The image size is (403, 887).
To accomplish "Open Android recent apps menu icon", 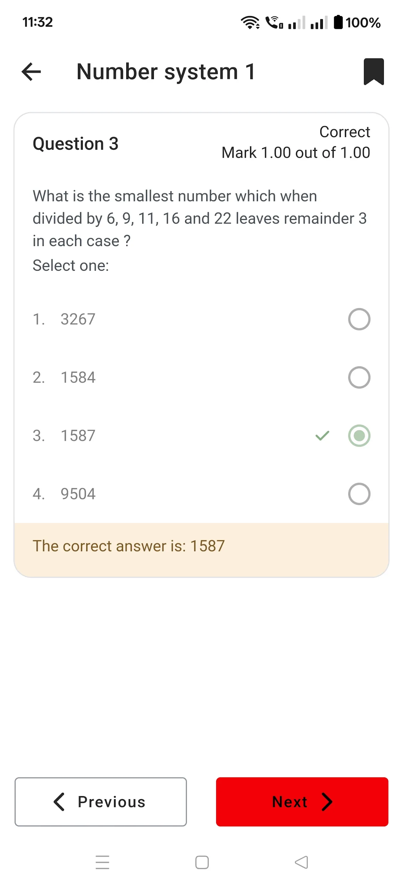I will click(x=102, y=862).
